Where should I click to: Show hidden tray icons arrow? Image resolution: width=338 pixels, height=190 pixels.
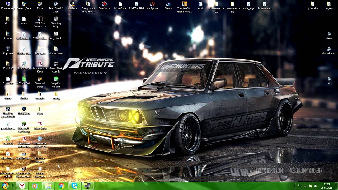[305, 186]
